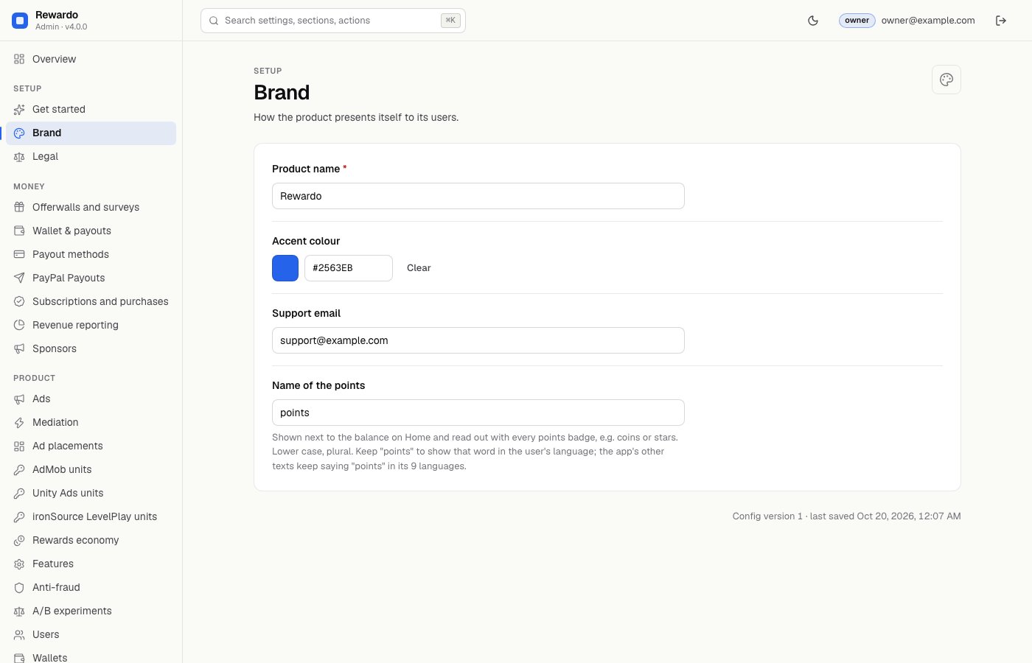Click the Overview grid icon in sidebar

(x=19, y=59)
